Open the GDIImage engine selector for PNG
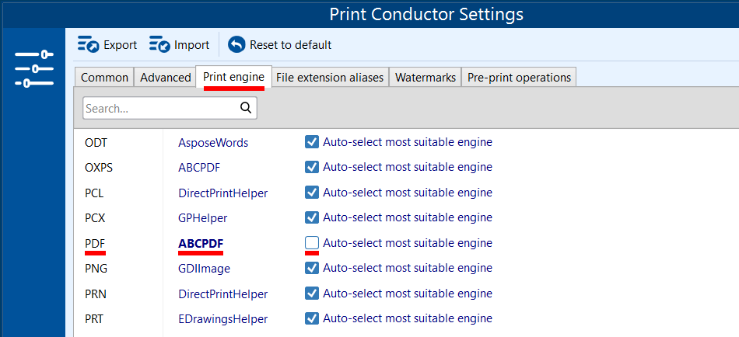Image resolution: width=739 pixels, height=337 pixels. (x=204, y=269)
